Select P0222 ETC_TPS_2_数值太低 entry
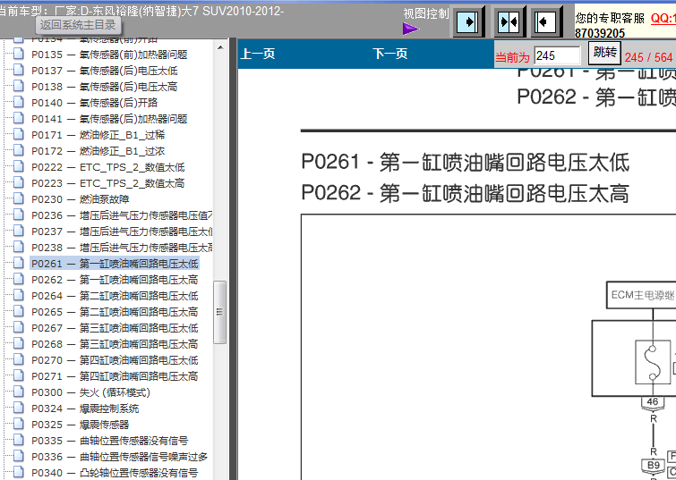The width and height of the screenshot is (676, 480). point(108,167)
